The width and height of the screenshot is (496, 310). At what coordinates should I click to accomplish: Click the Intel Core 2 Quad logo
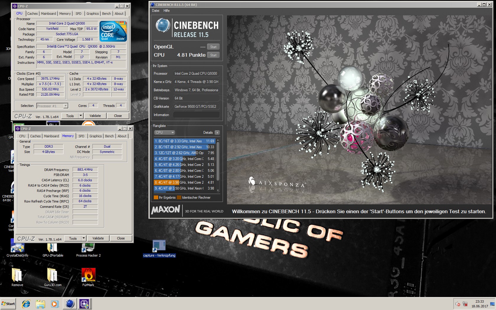click(113, 31)
